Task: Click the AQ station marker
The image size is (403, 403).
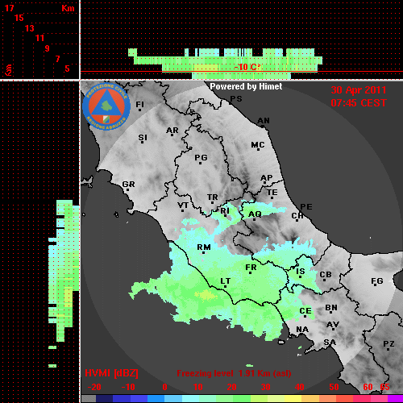Action: (x=255, y=215)
